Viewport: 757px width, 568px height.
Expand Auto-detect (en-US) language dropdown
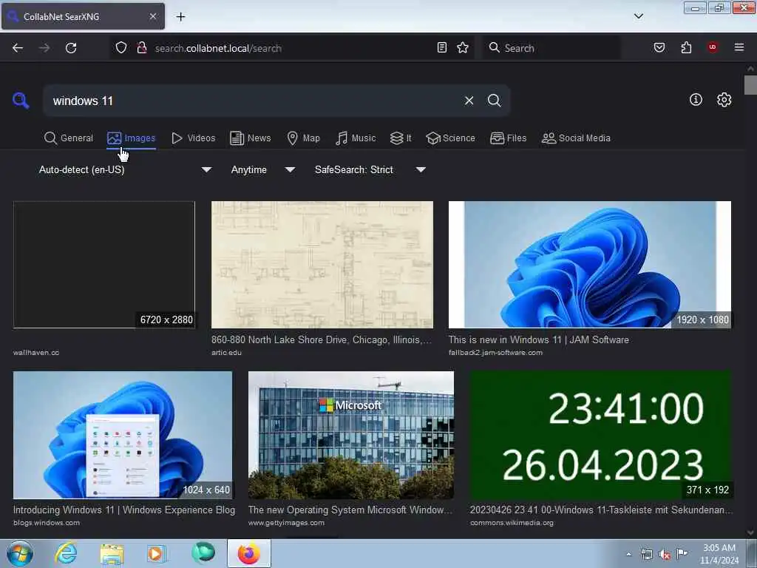click(x=124, y=169)
